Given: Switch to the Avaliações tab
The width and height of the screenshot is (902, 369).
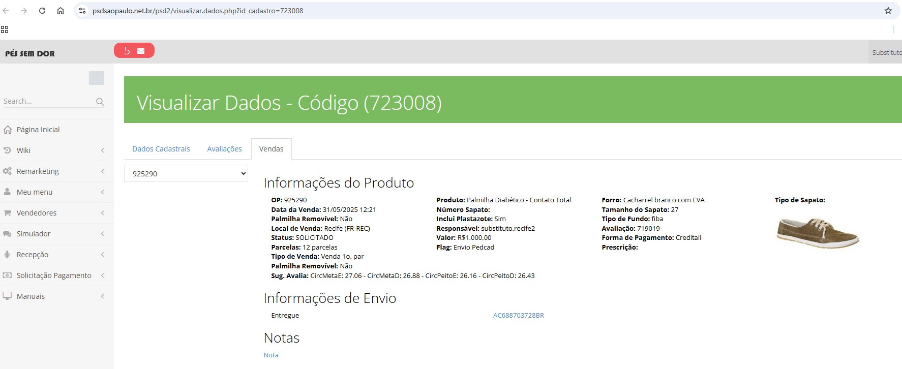Looking at the screenshot, I should click(224, 149).
